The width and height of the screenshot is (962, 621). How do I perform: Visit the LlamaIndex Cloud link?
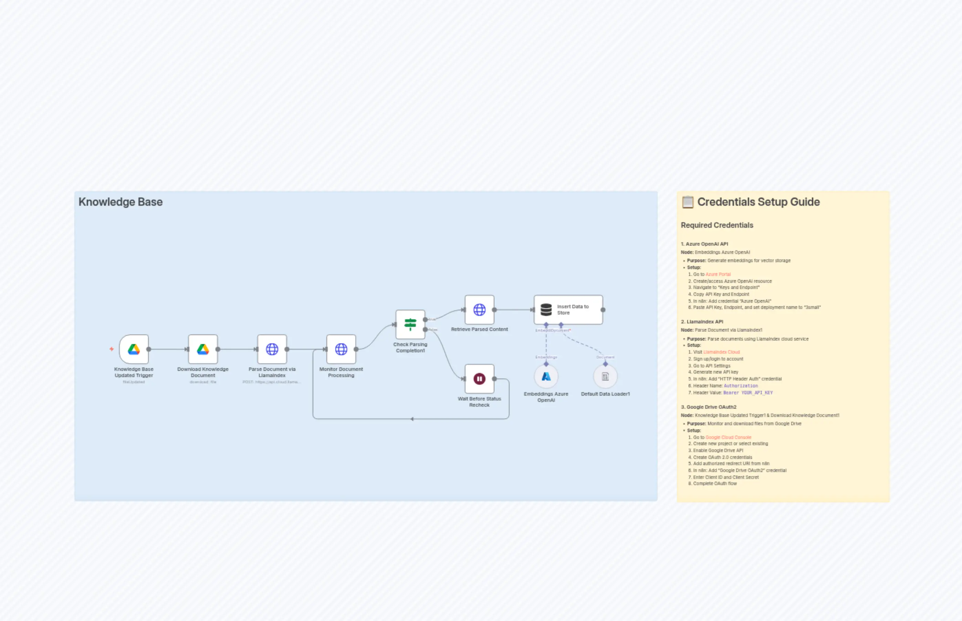click(722, 352)
